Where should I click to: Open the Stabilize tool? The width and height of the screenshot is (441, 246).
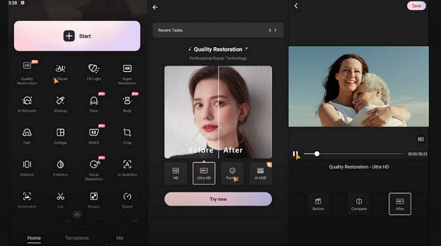[26, 167]
